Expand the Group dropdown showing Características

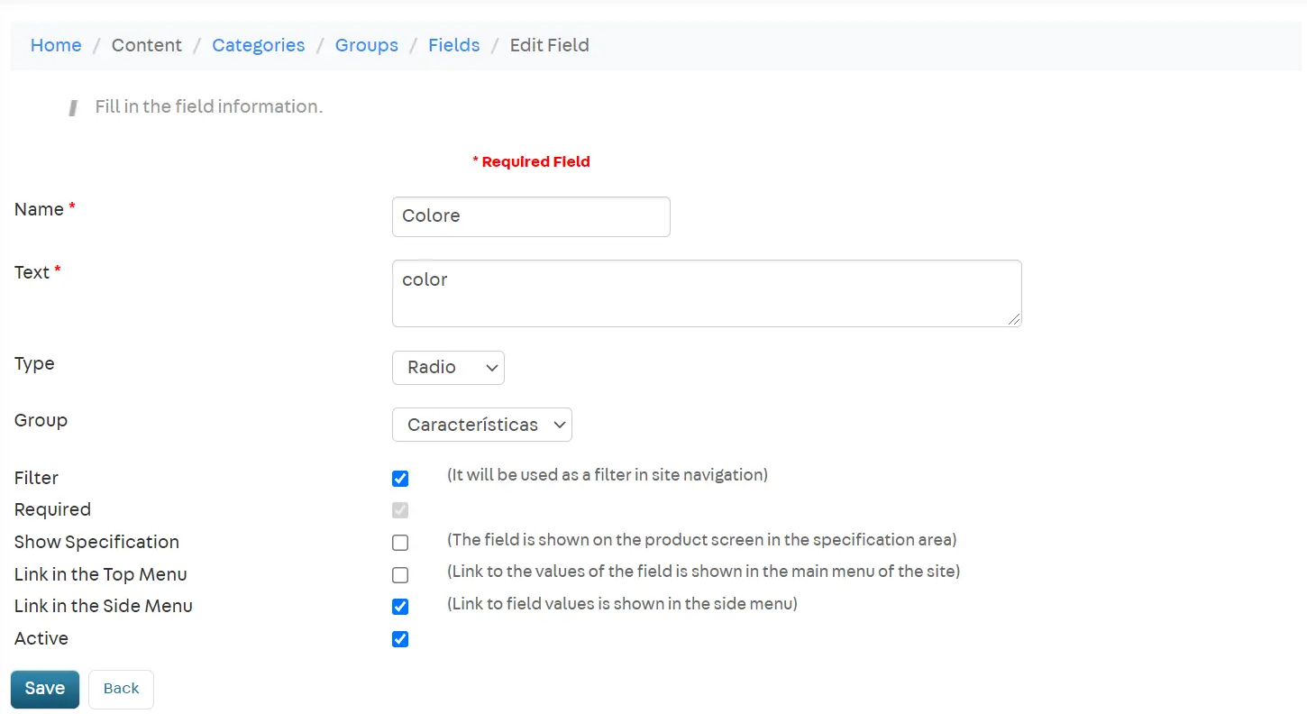click(x=481, y=425)
